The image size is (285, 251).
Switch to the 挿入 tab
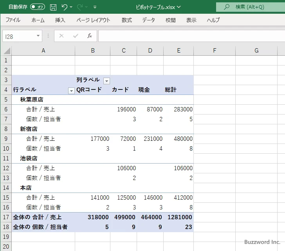[x=60, y=20]
